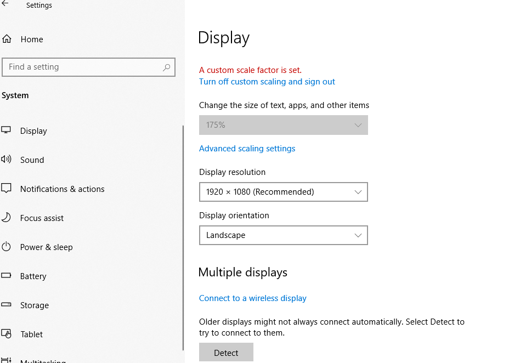The image size is (520, 363).
Task: Click the Power & sleep icon
Action: pyautogui.click(x=6, y=247)
